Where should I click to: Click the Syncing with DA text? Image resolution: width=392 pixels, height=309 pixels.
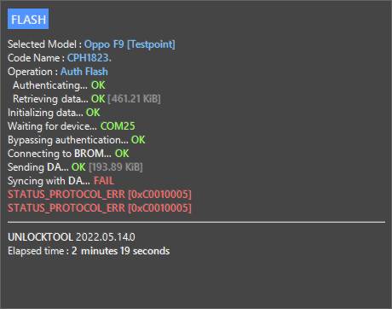click(x=49, y=181)
